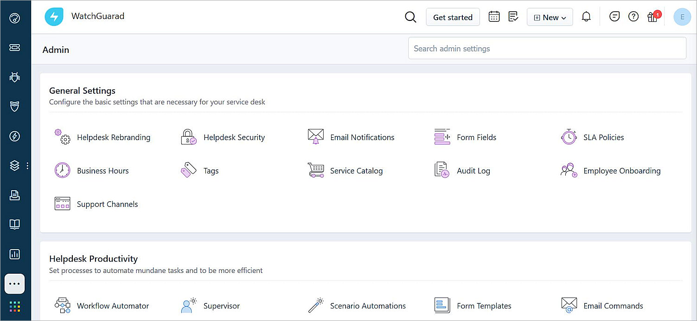Open the ellipsis More menu in the sidebar
697x321 pixels.
click(x=14, y=283)
